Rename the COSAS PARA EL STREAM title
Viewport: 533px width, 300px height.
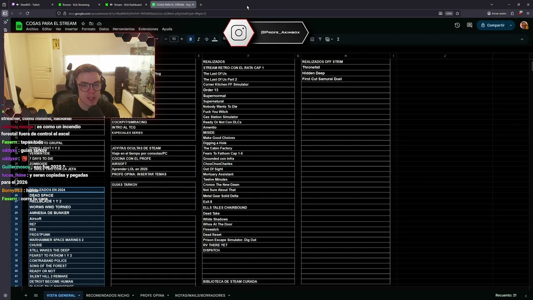point(51,23)
